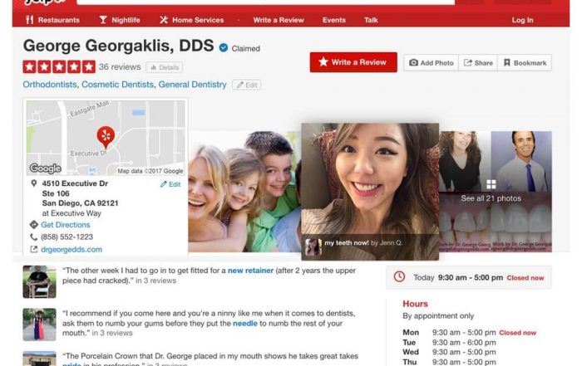Click the Hours heading
The image size is (582, 366).
click(416, 304)
